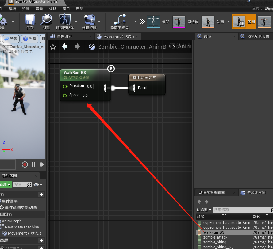Viewport: 273px width, 249px height.
Task: Click the toolbar overflow double-chevron
Action: [142, 22]
